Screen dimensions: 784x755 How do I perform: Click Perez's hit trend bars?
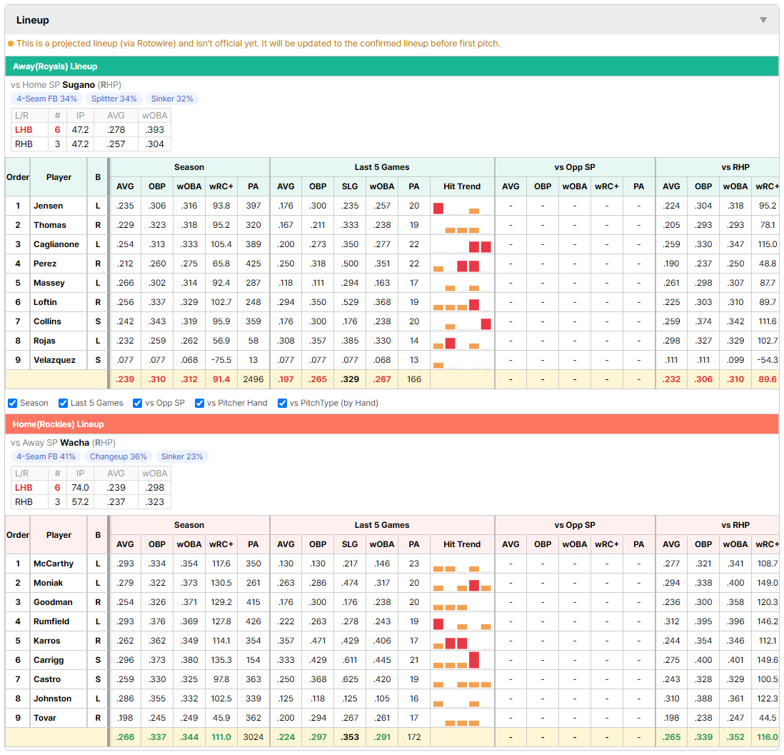462,264
